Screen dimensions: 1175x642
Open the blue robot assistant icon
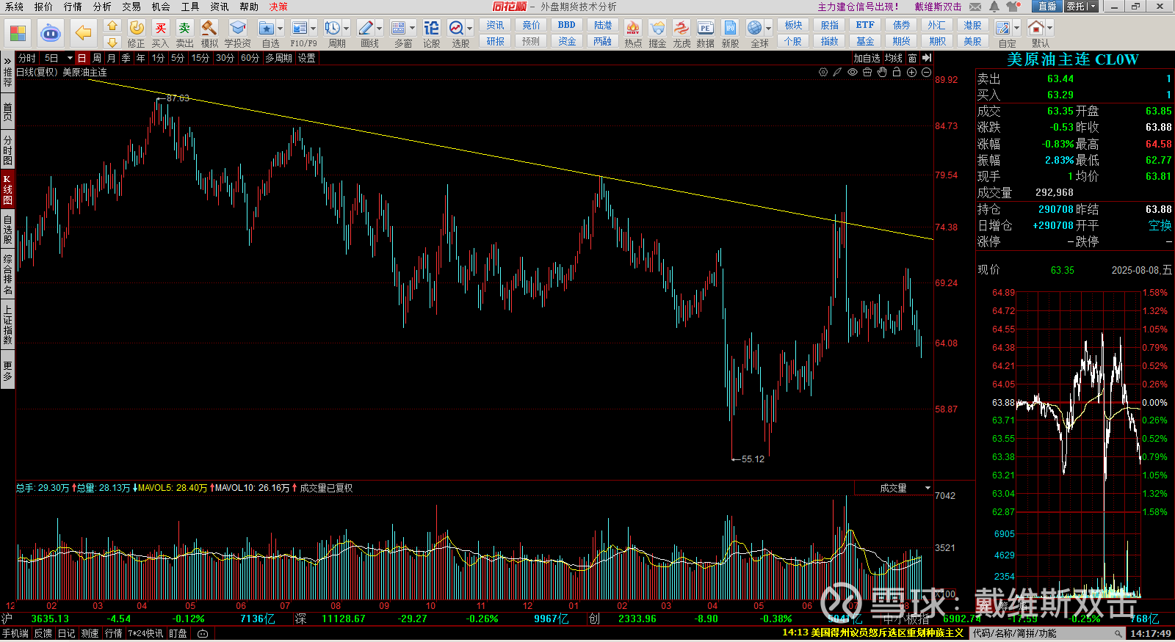[x=50, y=33]
